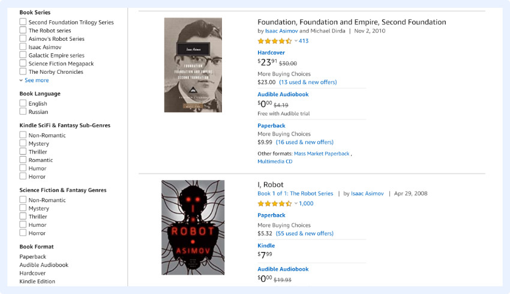Open rating dropdown arrow beside 413 reviews
This screenshot has height=294, width=510.
click(296, 41)
